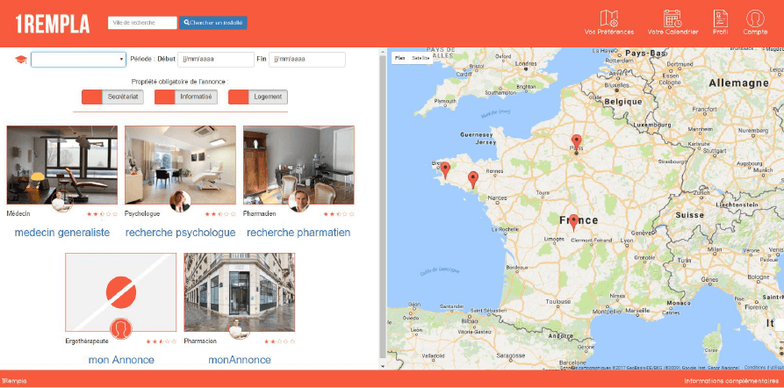
Task: Switch map to Satellite view
Action: [421, 57]
